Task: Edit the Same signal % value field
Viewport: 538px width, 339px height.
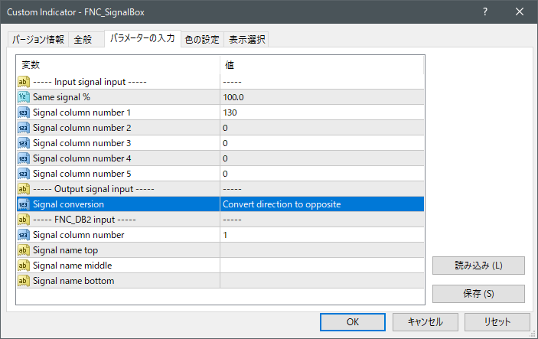Action: 321,97
